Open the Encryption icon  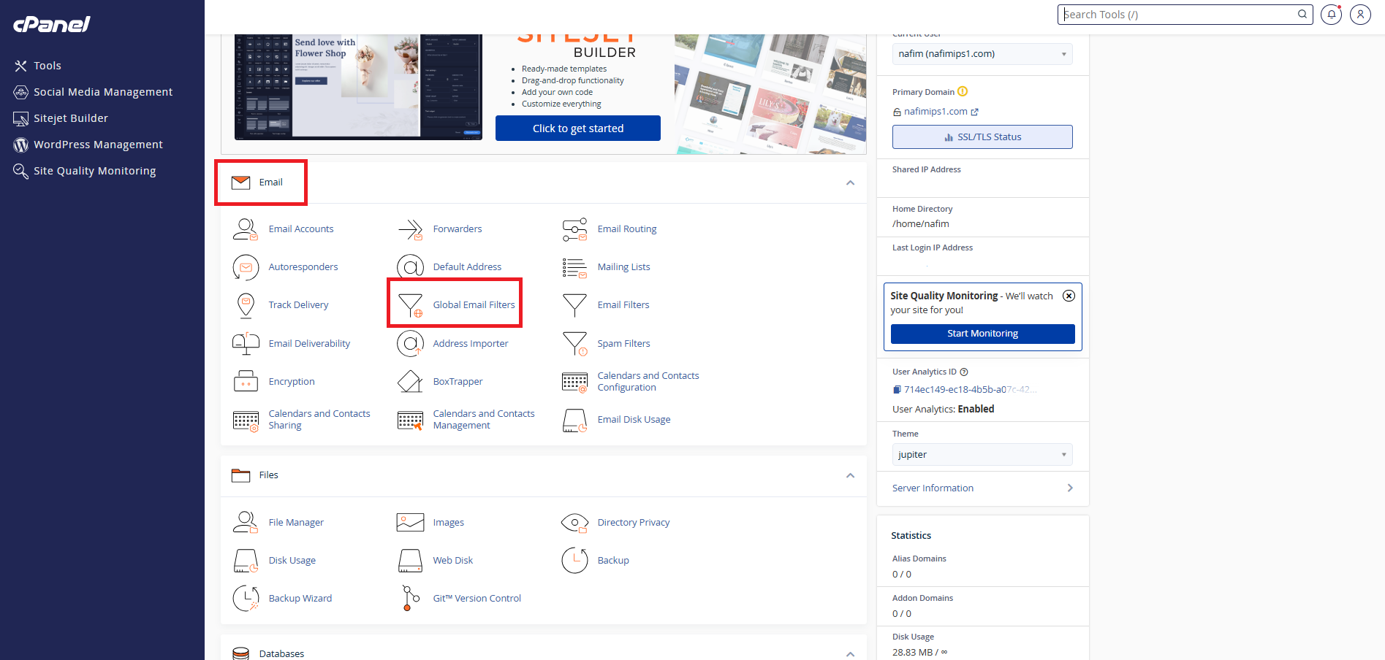[x=246, y=381]
